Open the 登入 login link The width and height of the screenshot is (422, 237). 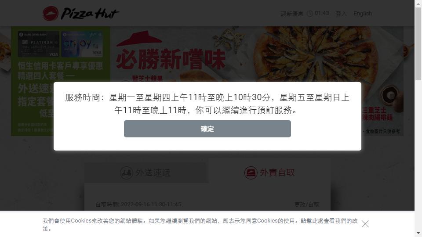(x=341, y=14)
